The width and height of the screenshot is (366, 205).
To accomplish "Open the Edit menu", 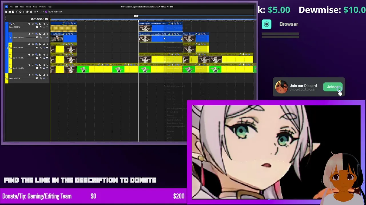I will tap(16, 7).
